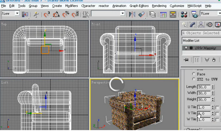The image size is (221, 138).
Task: Open the Layer Manager
Action: 152,14
